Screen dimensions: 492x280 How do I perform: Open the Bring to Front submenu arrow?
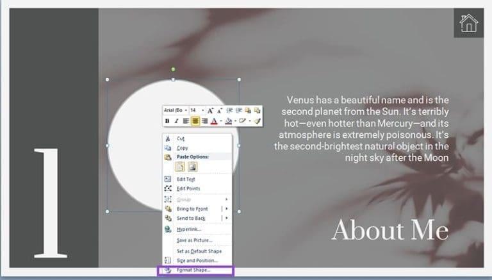coord(227,209)
